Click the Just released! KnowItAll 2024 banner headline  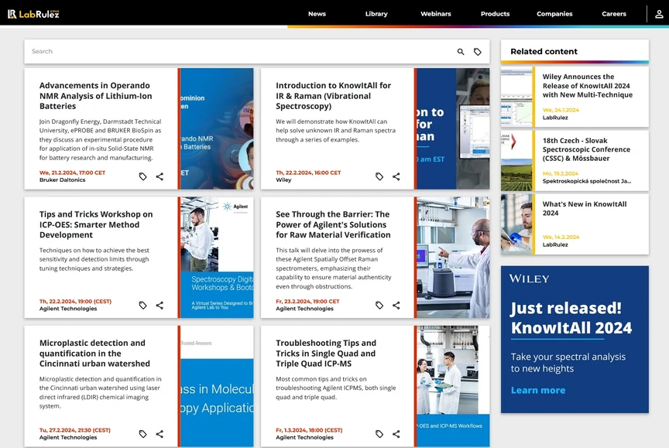coord(571,318)
